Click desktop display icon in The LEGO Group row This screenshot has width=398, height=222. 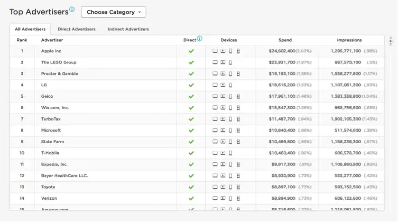pyautogui.click(x=215, y=62)
